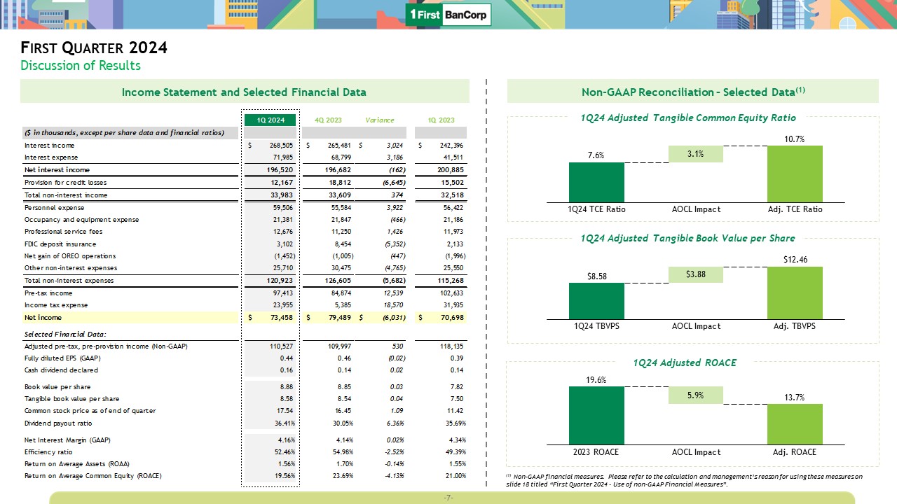Click the 3.1% AOCL Impact box
This screenshot has width=897, height=504.
click(x=695, y=154)
